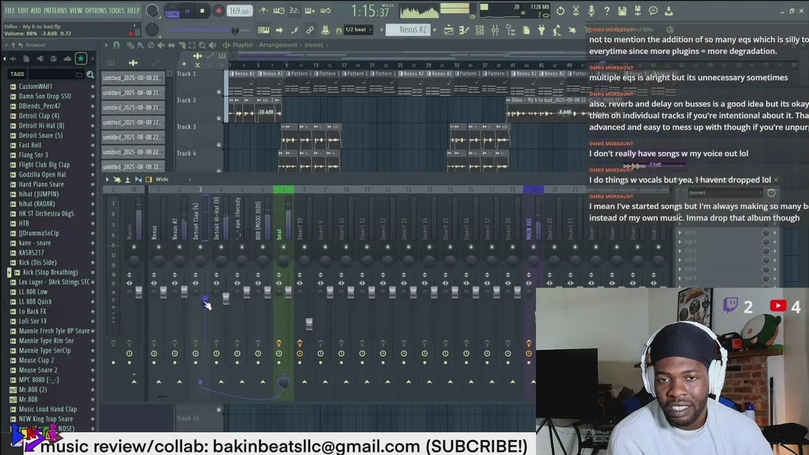Click the pause transport button

tap(187, 11)
